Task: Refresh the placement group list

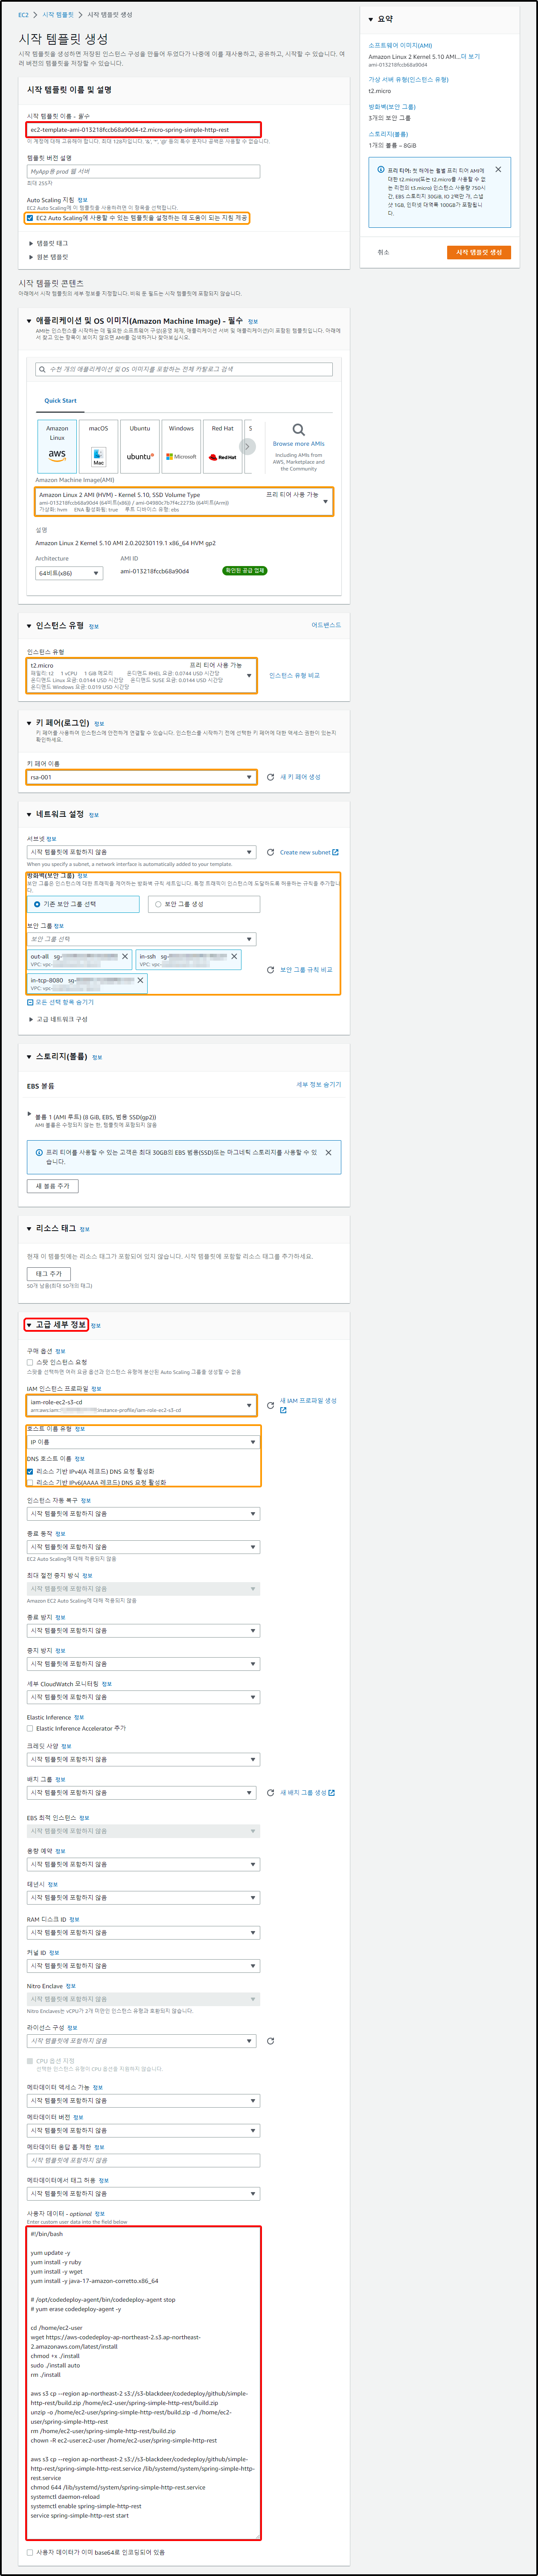Action: (x=270, y=1793)
